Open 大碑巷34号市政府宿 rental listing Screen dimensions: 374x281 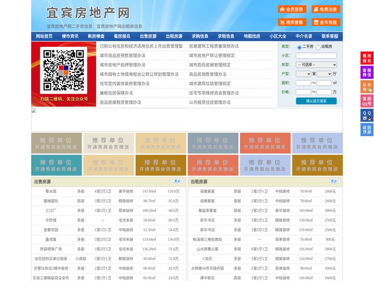207,268
